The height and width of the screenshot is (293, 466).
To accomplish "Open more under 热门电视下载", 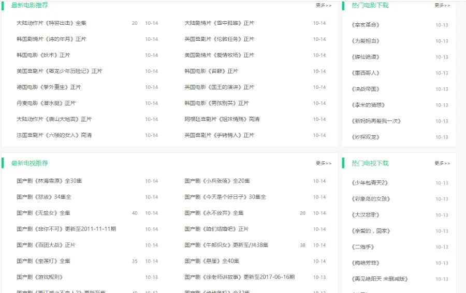I will [442, 163].
